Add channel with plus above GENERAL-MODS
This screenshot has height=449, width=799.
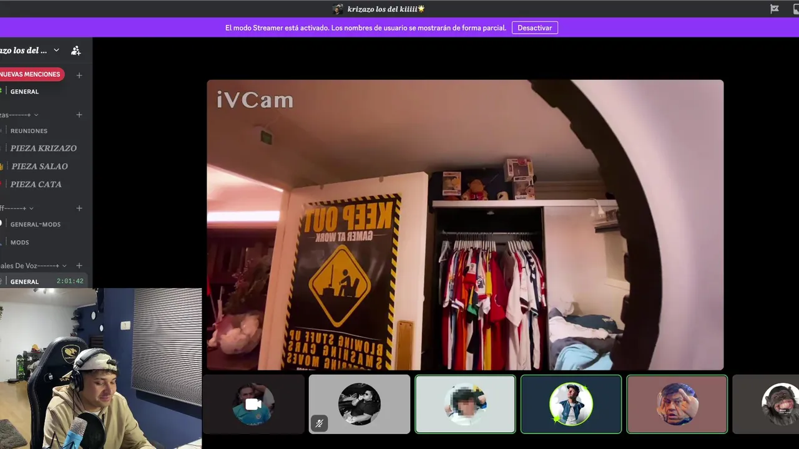point(79,208)
